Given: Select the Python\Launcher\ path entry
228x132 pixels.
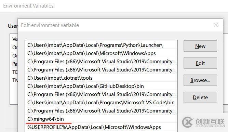Looking at the screenshot, I should pyautogui.click(x=101, y=45).
